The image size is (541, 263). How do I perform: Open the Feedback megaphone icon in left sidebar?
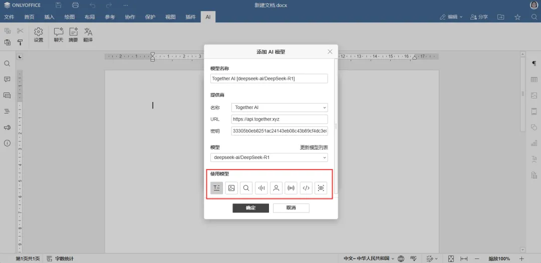7,127
